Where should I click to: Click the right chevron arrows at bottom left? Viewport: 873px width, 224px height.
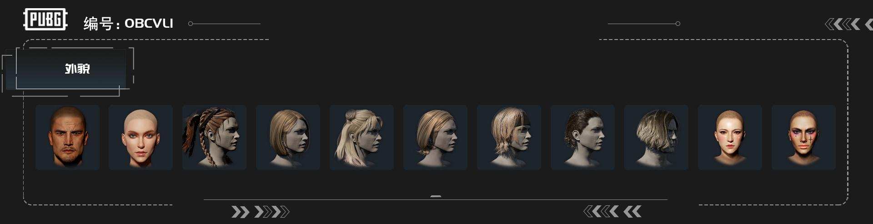click(260, 212)
